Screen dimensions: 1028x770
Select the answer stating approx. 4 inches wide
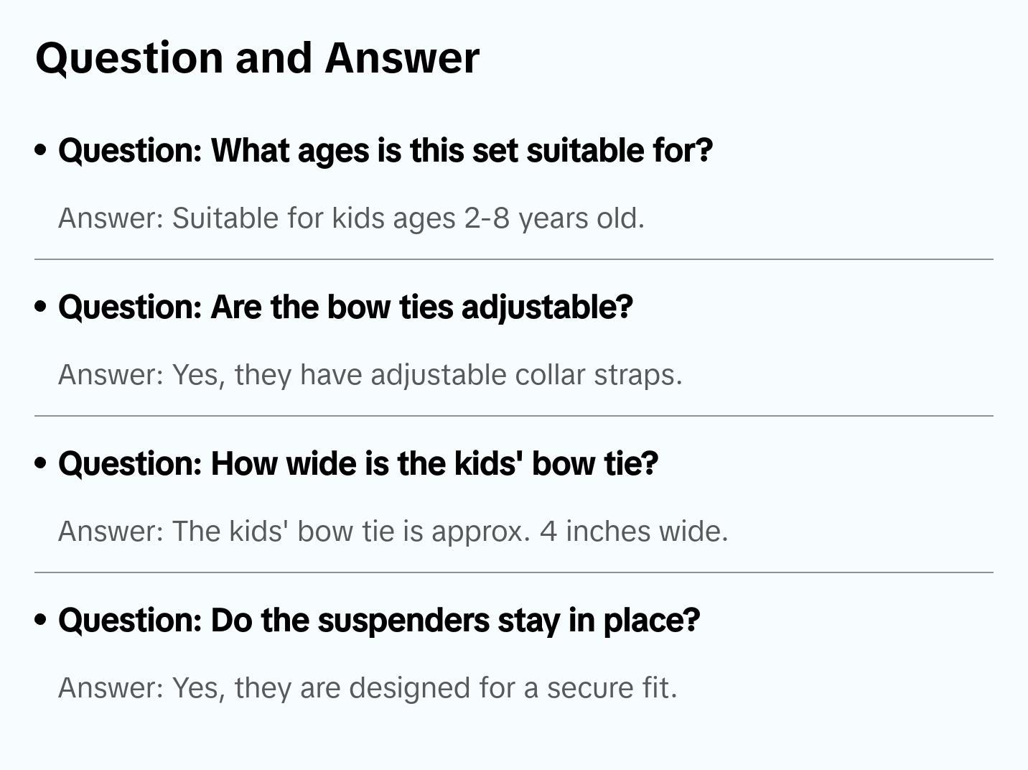393,532
